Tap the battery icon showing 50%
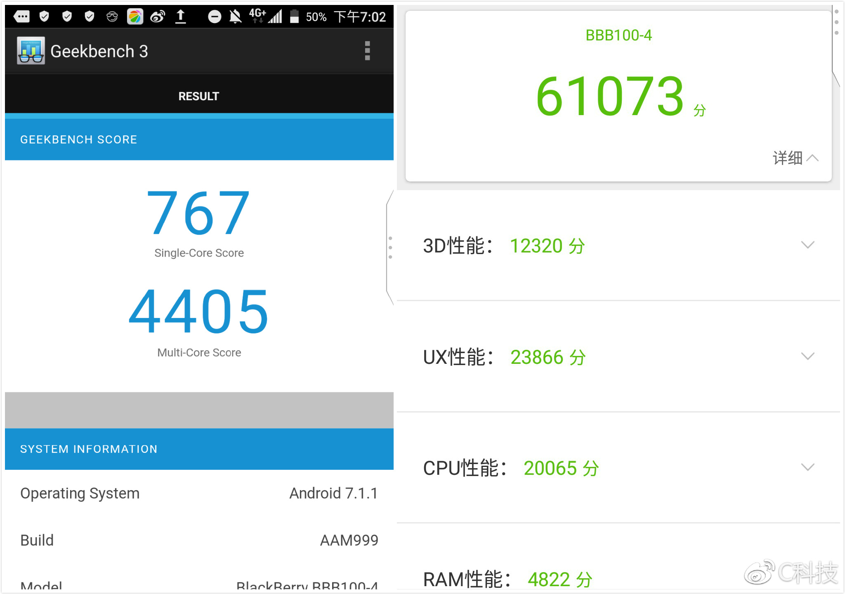The image size is (845, 594). tap(294, 16)
